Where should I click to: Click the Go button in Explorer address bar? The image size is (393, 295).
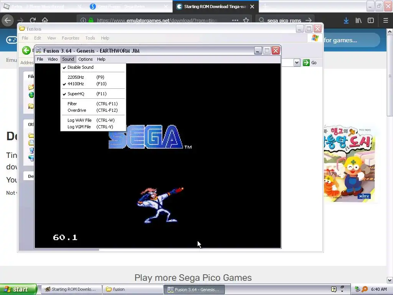pyautogui.click(x=310, y=63)
